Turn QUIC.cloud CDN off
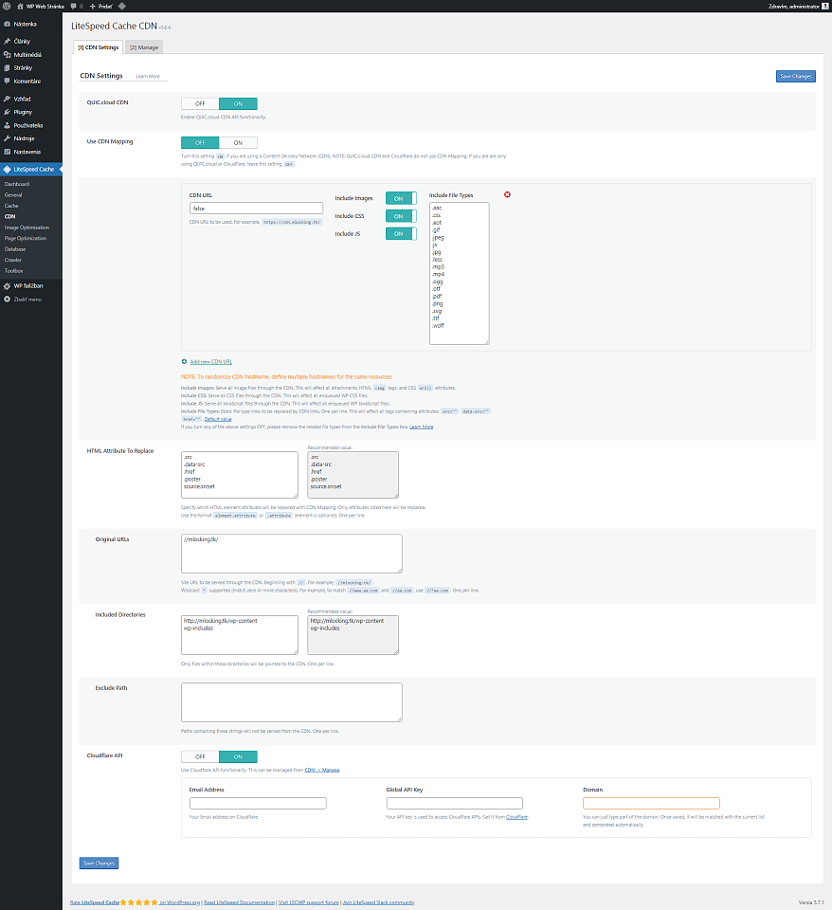 coord(200,103)
